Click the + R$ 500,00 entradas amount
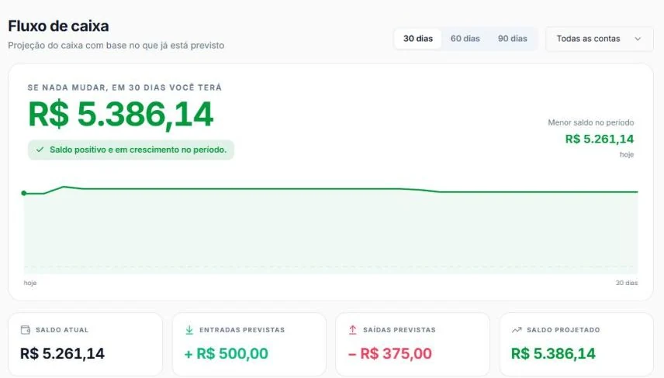Screen dimensions: 664x378 pos(227,353)
